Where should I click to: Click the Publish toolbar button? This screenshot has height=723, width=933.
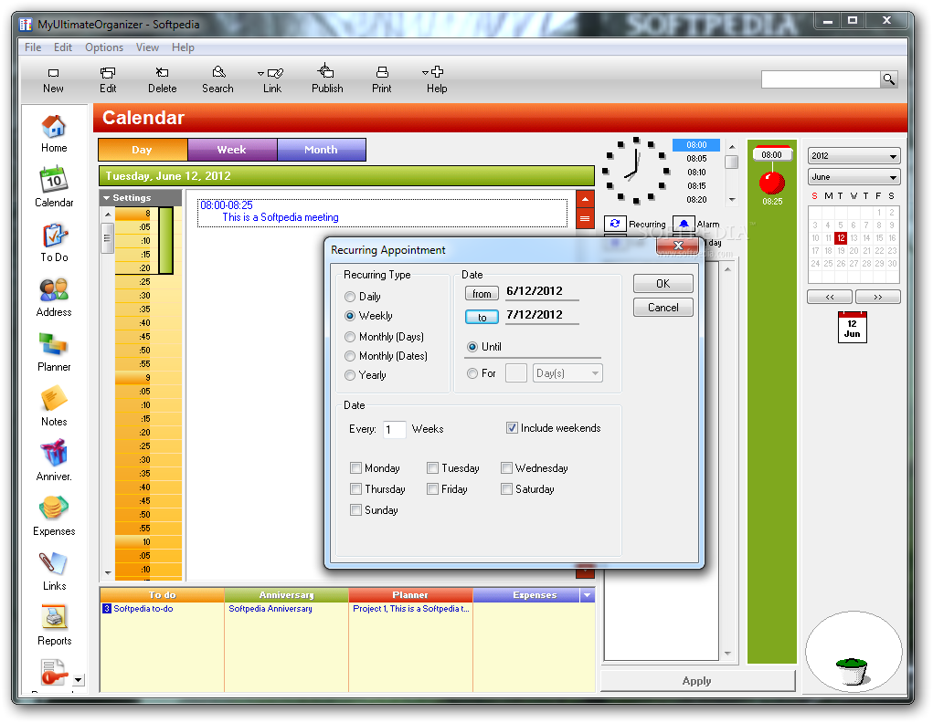326,80
